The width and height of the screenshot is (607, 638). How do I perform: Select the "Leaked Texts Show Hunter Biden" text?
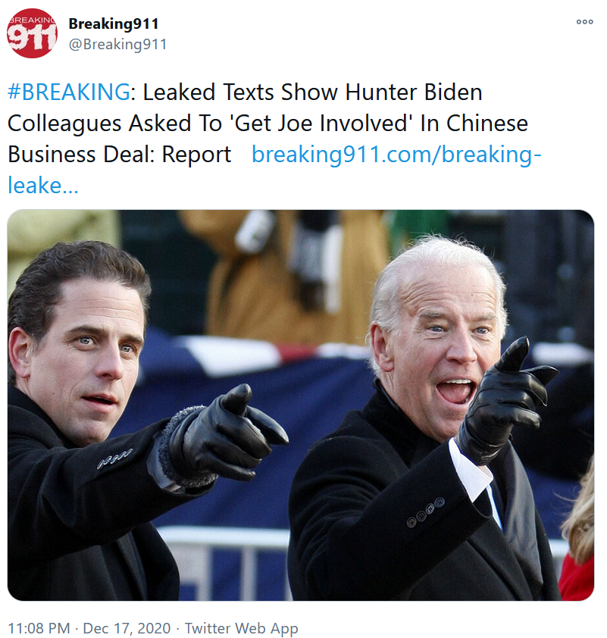pyautogui.click(x=312, y=92)
